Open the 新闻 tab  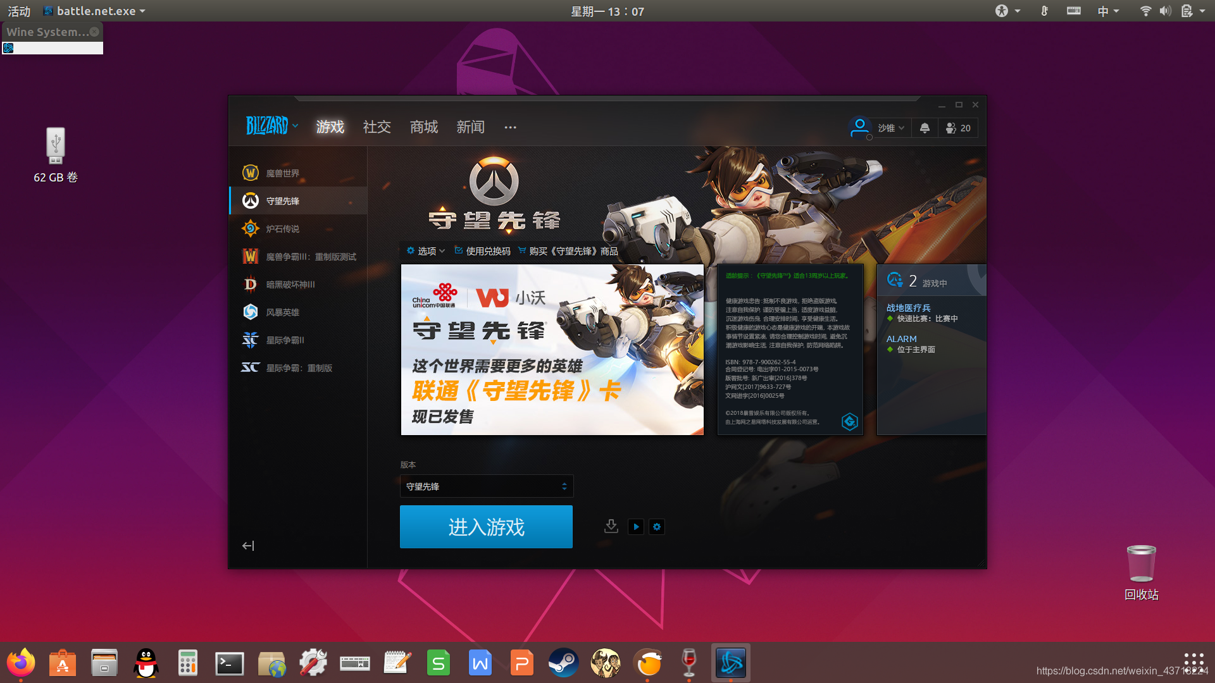(471, 127)
